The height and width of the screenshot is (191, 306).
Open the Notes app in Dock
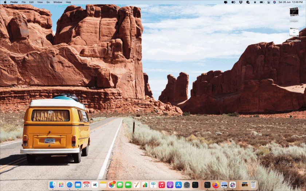103,185
